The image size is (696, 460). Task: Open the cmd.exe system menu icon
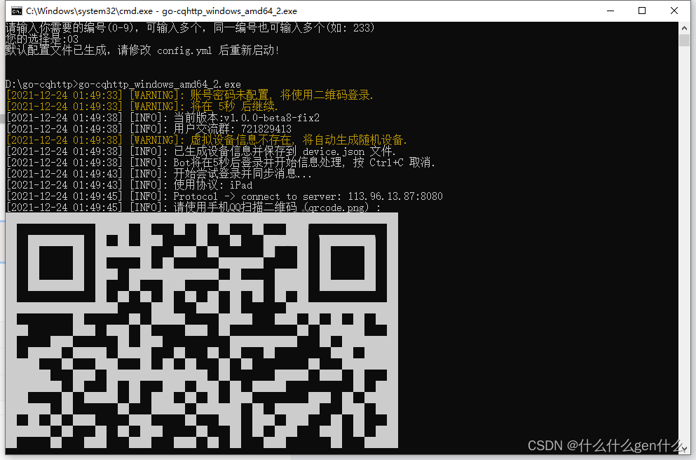coord(17,11)
